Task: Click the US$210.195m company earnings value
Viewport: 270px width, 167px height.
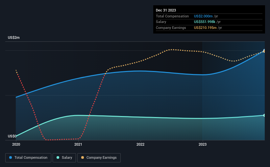Action: pyautogui.click(x=205, y=28)
